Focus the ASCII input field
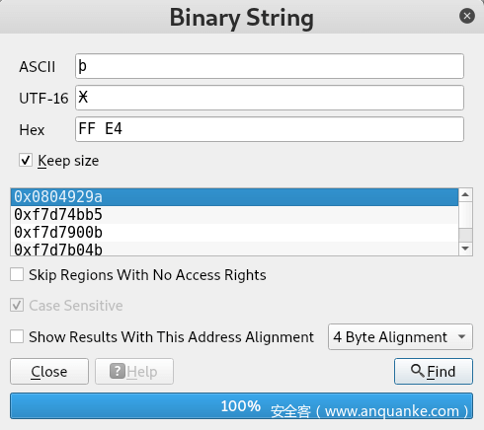 tap(270, 66)
